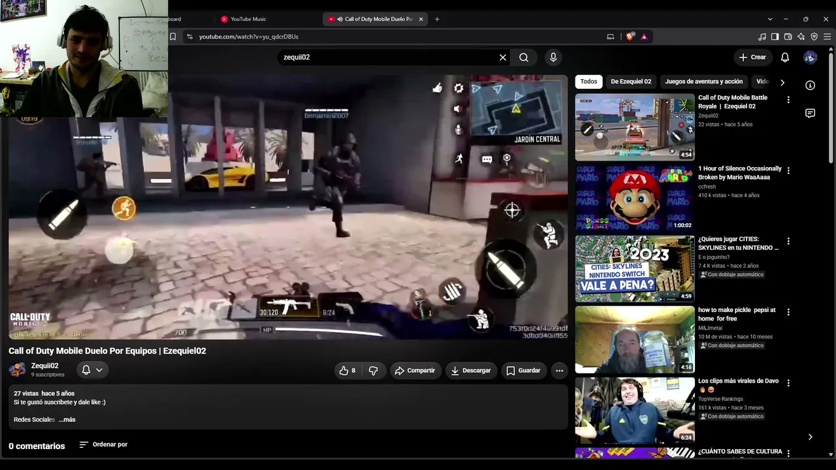Open options for Davo clips video
The width and height of the screenshot is (836, 470).
point(788,383)
